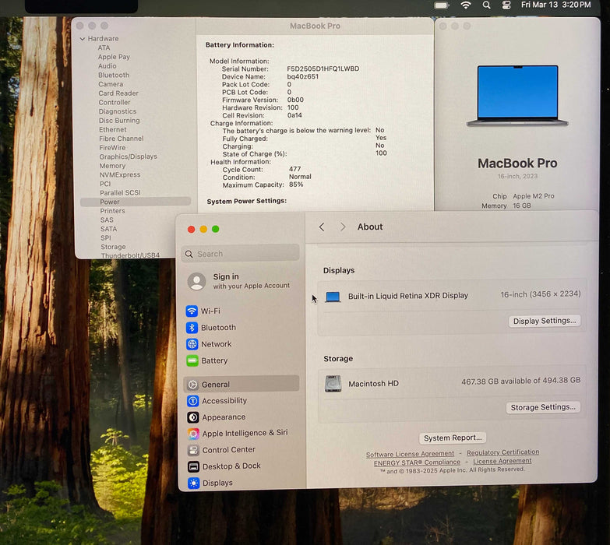
Task: Select ATA in System Information sidebar
Action: coord(104,47)
